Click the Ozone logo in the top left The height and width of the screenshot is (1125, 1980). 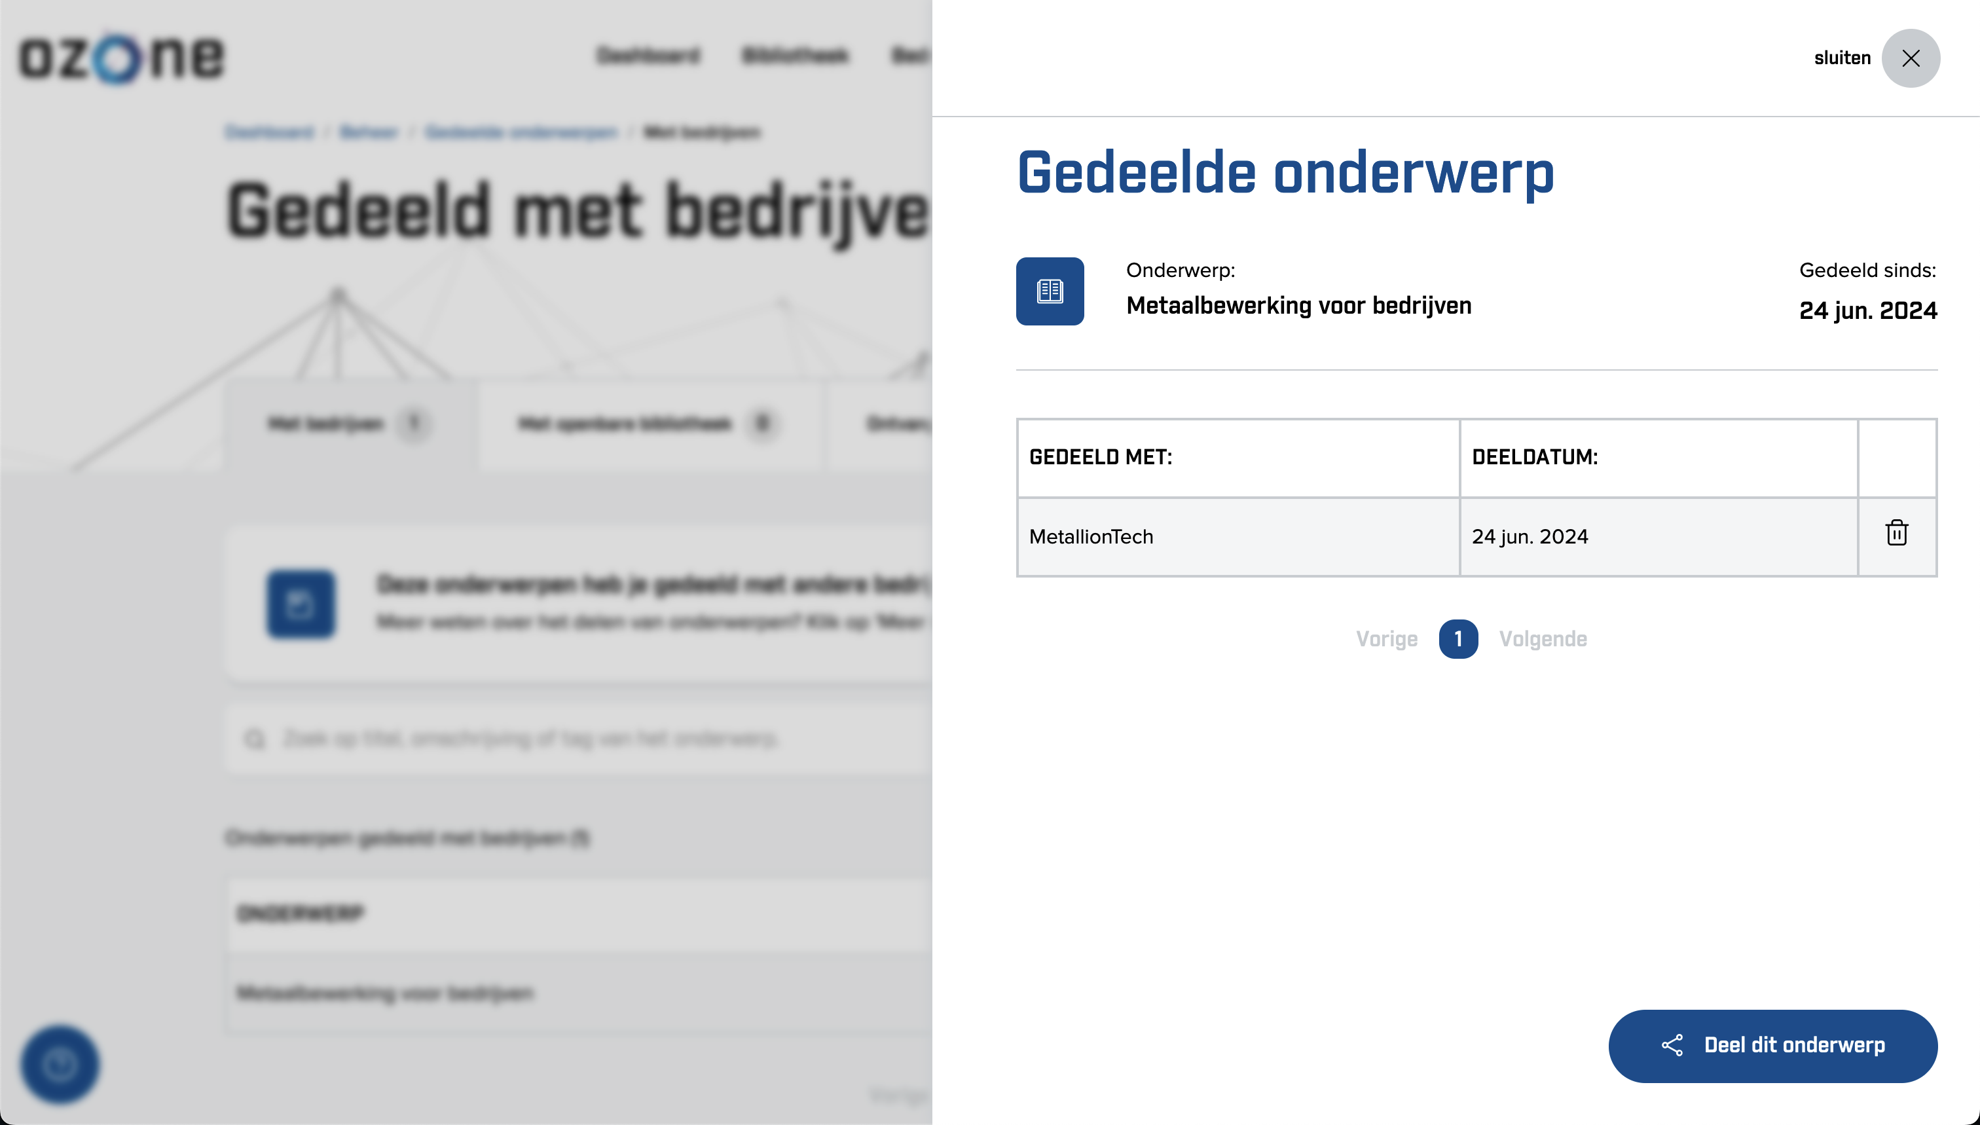[x=122, y=57]
